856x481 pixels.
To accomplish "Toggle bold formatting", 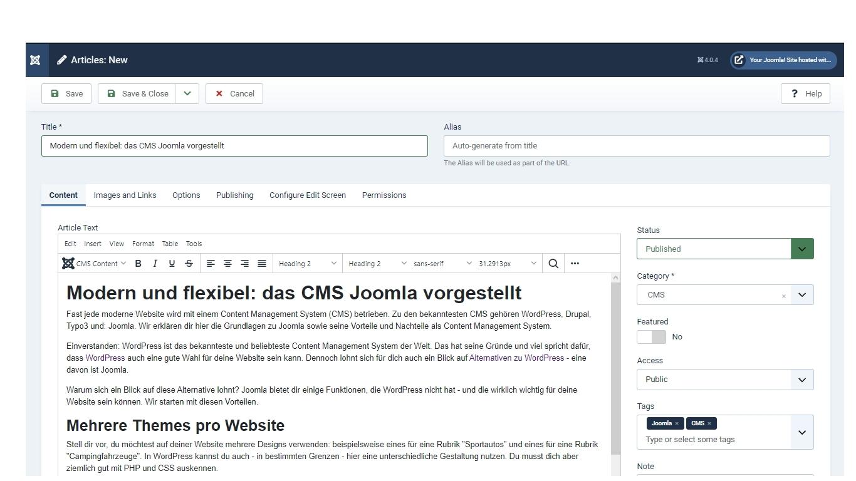I will coord(138,264).
